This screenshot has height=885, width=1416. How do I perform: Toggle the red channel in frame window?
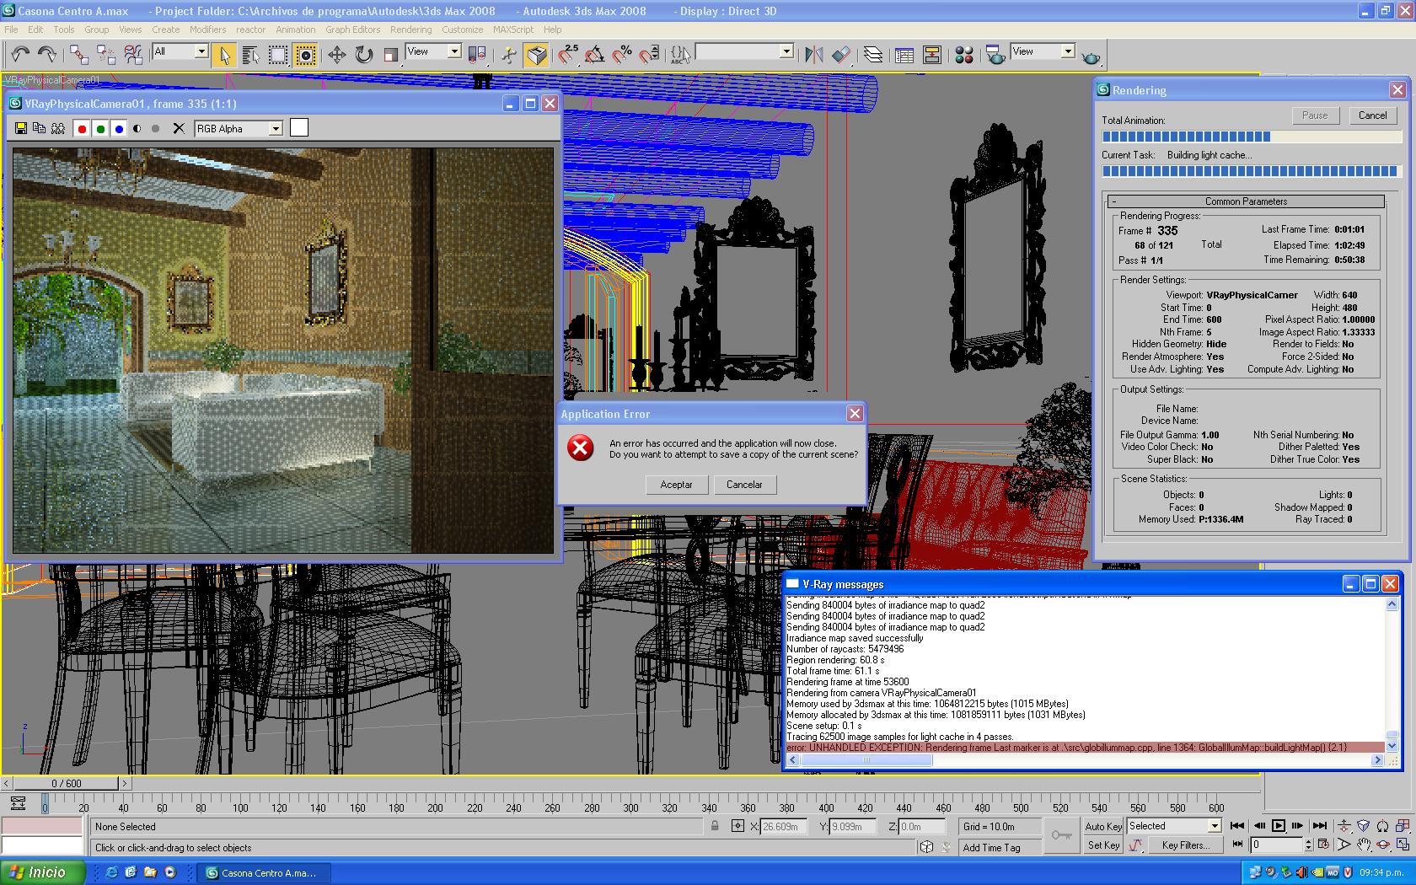[x=82, y=129]
